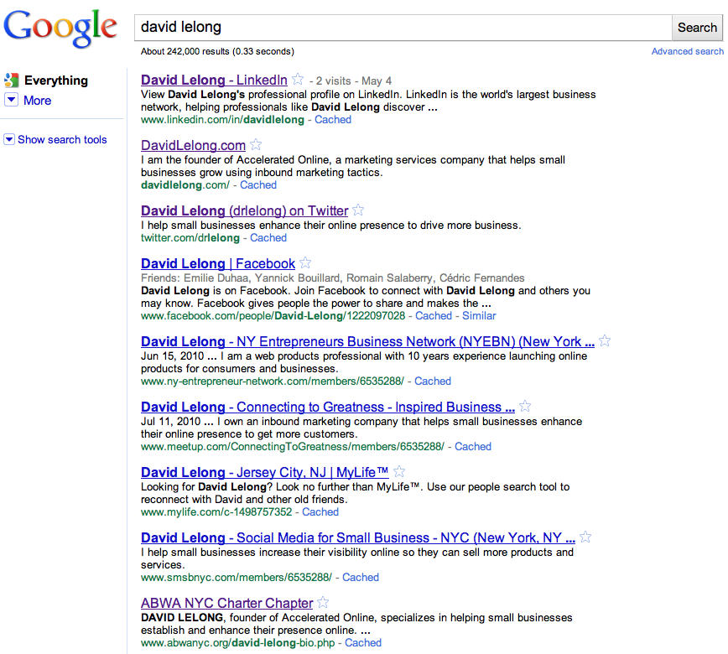
Task: Open NY Entrepreneurs Business Network result
Action: point(367,341)
